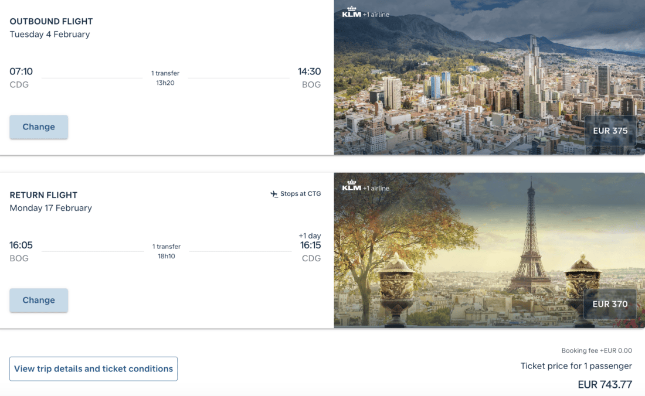
Task: Click the airplane icon beside Stops at CTG
Action: pyautogui.click(x=274, y=194)
